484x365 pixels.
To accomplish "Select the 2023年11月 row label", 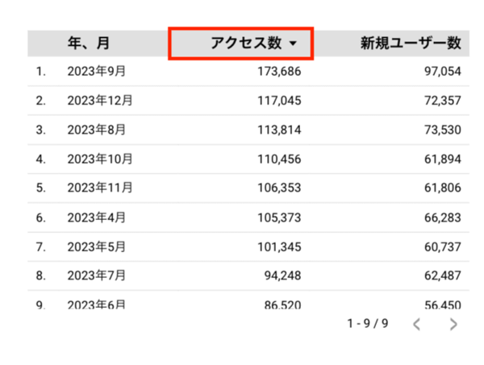I will (100, 188).
